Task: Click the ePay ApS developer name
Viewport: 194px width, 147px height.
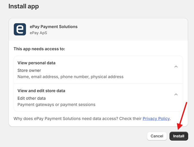Action: (x=38, y=33)
